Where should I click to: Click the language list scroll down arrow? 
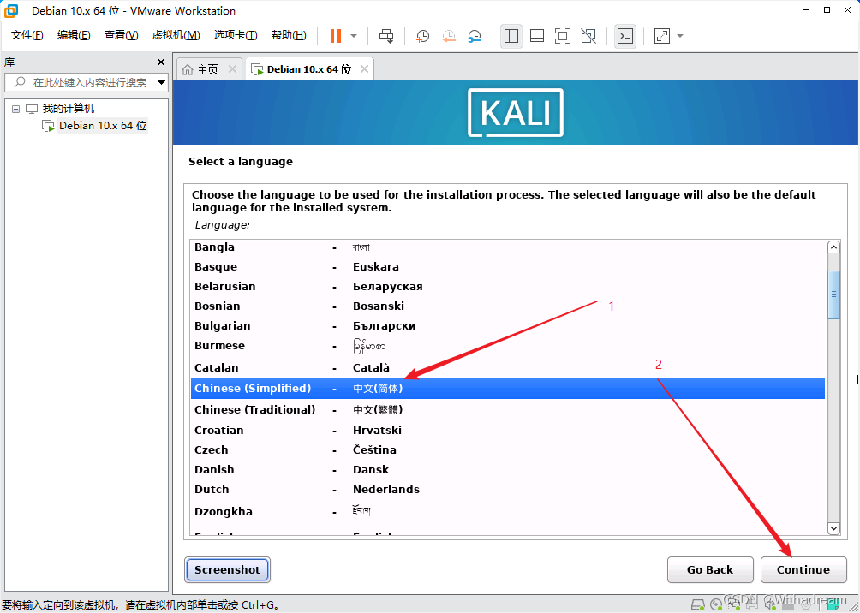[x=833, y=528]
